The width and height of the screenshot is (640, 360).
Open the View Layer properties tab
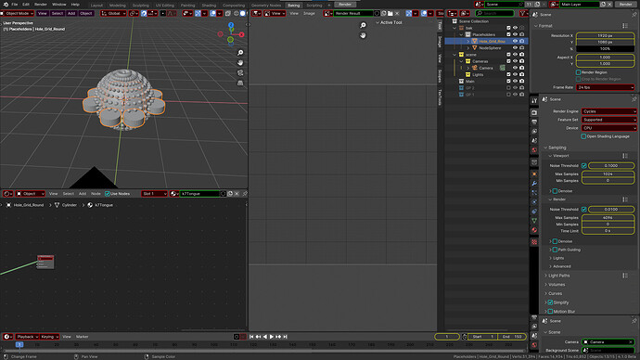pyautogui.click(x=534, y=132)
